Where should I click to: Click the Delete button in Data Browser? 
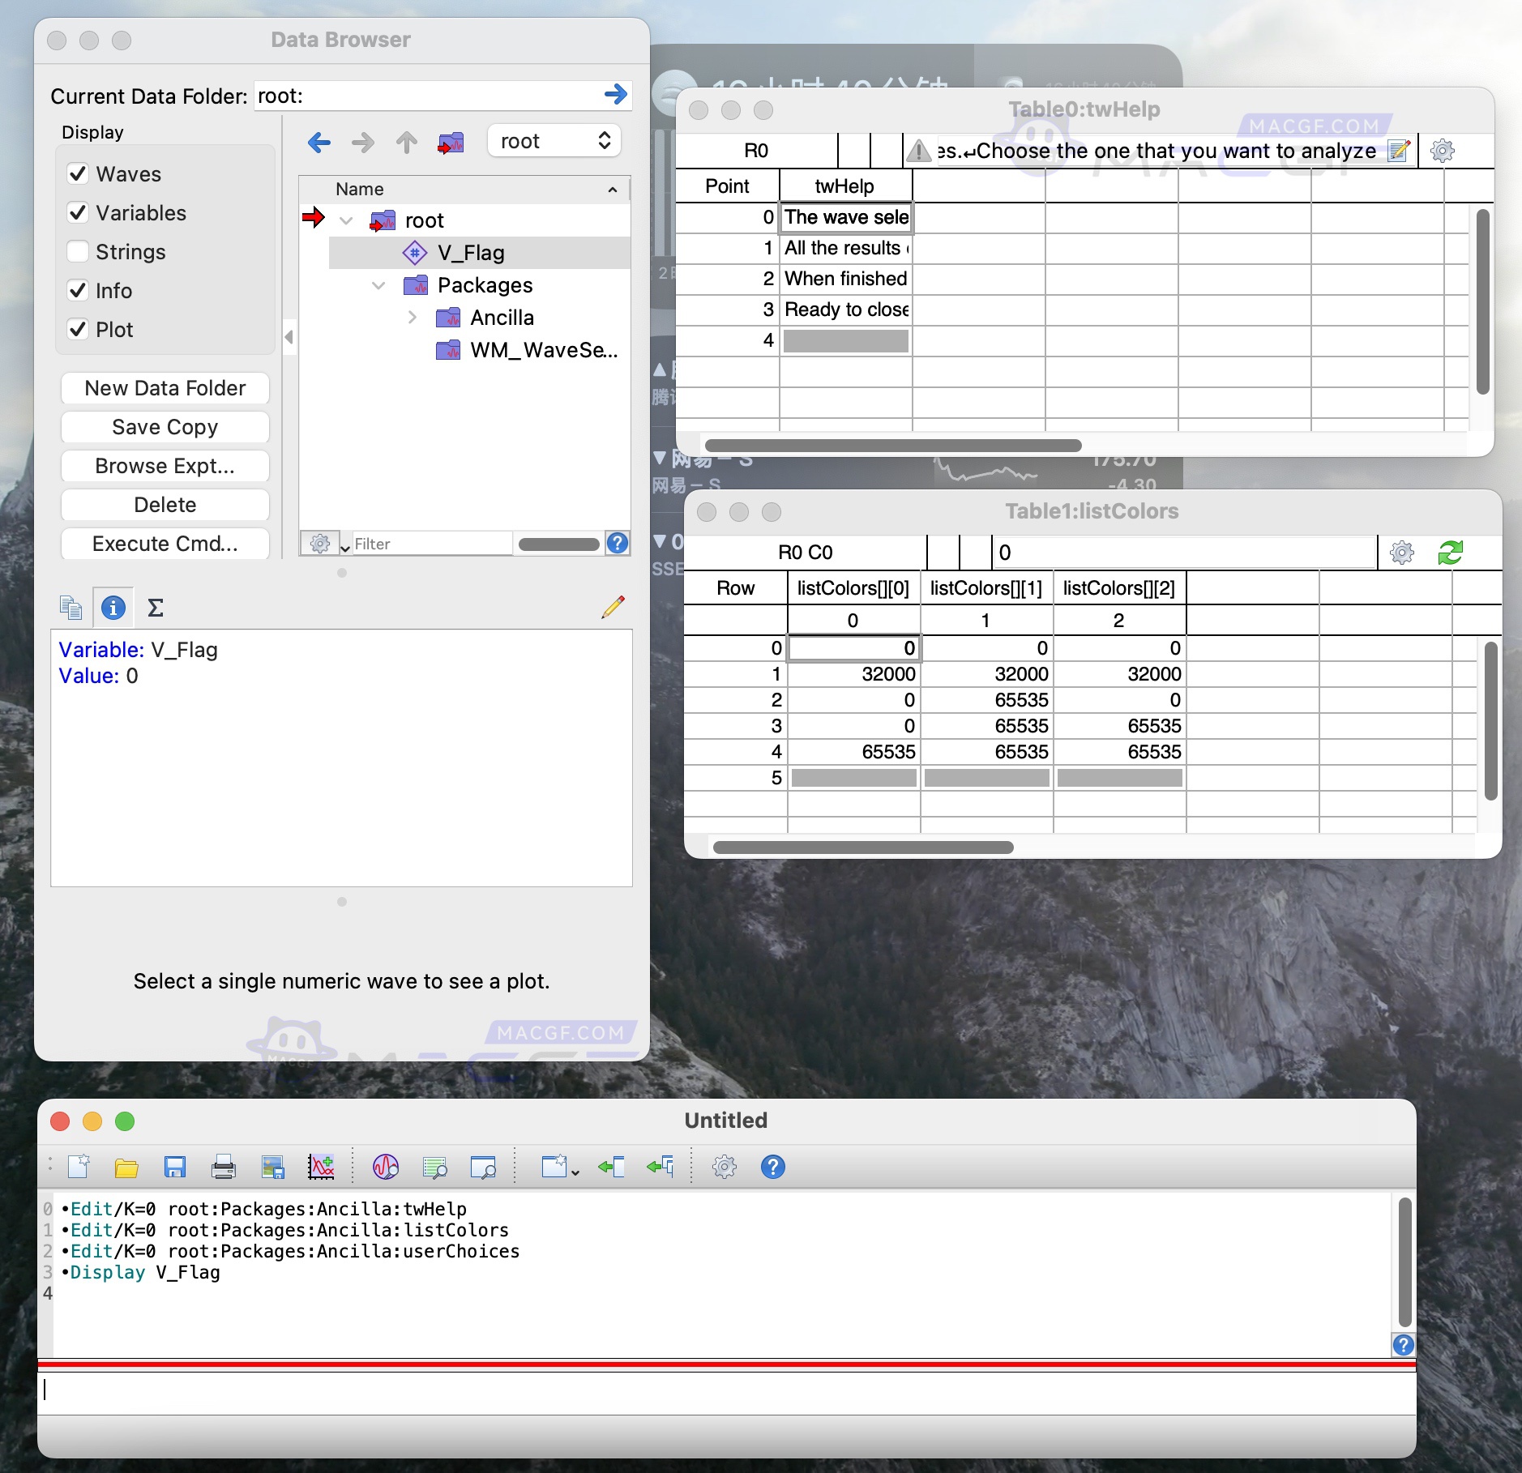[165, 504]
